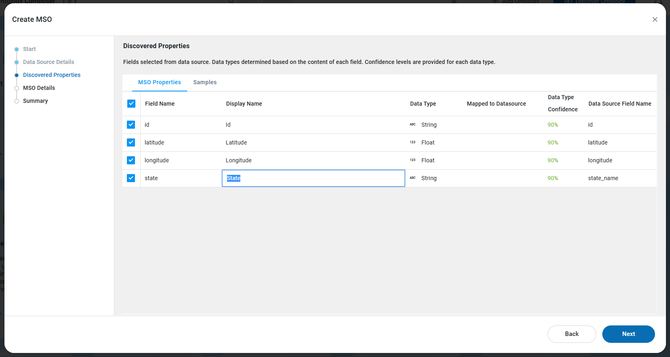This screenshot has height=357, width=670.
Task: Jump to the Summary step
Action: (x=35, y=101)
